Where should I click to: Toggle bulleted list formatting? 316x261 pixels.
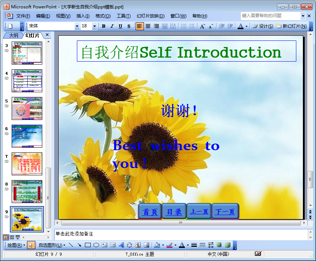click(x=192, y=26)
